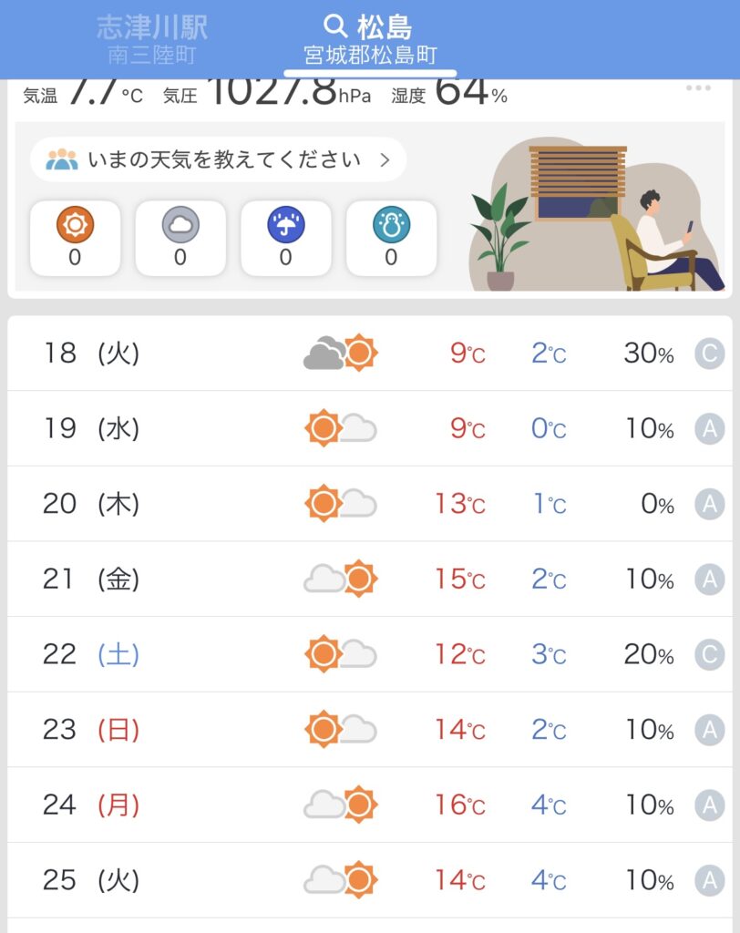Tap the cloudy weather report icon
740x933 pixels.
180,225
